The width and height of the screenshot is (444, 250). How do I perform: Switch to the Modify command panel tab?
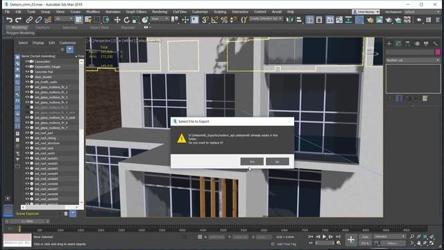click(x=398, y=43)
